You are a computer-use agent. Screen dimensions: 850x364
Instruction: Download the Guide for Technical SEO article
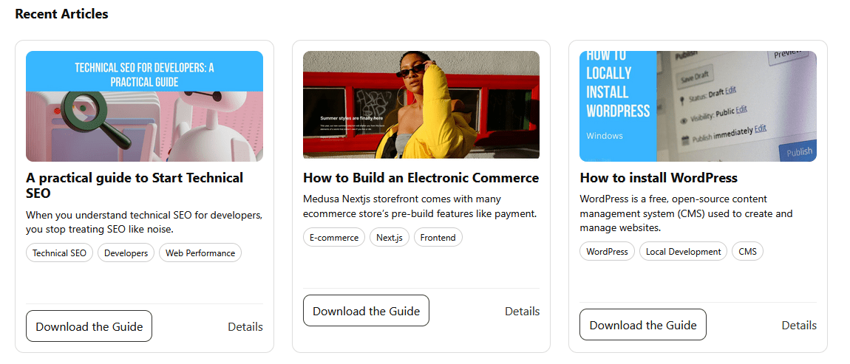[89, 326]
